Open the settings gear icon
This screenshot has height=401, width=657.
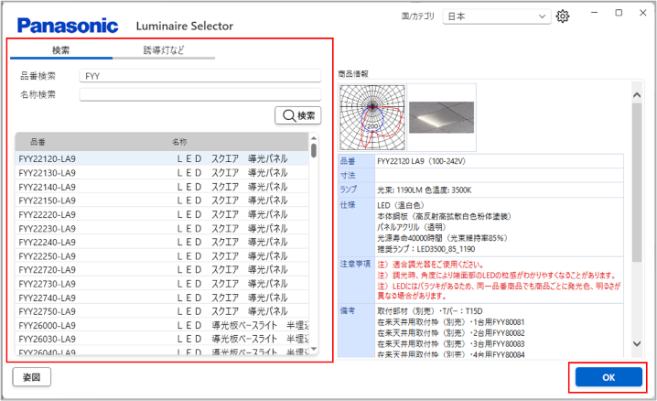point(564,16)
